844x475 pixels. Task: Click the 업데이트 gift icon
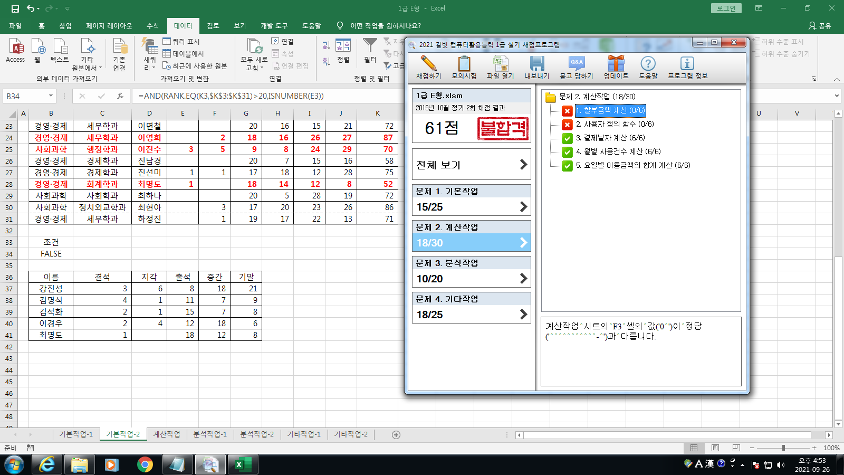616,64
